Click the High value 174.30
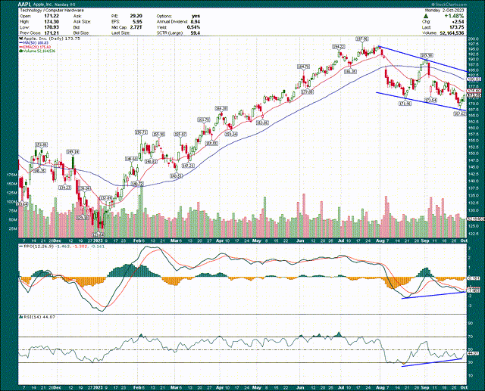Viewport: 485px width, 391px height. tap(52, 22)
